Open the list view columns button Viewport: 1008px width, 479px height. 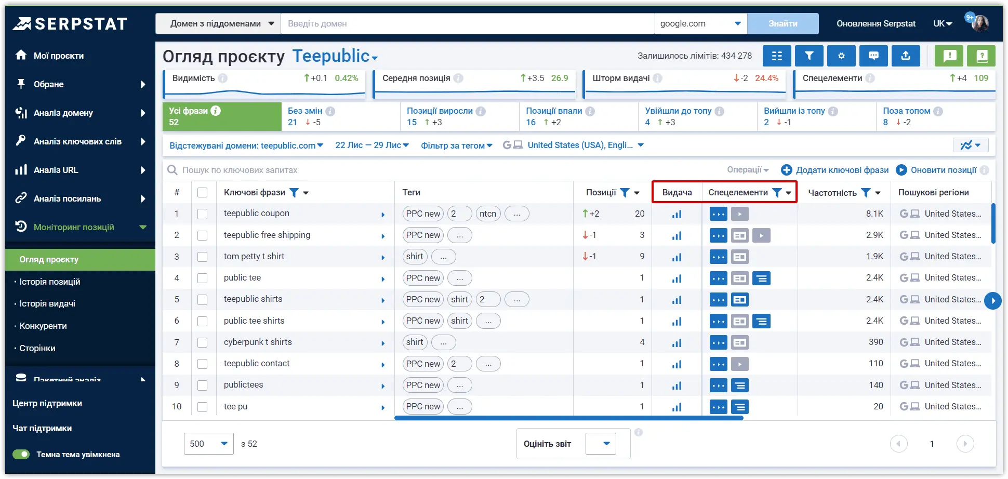pyautogui.click(x=777, y=56)
